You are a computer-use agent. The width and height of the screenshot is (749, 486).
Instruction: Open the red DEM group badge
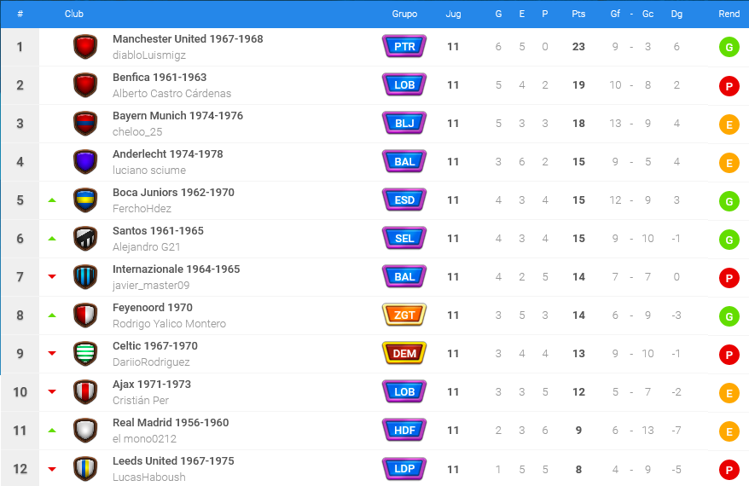coord(404,353)
